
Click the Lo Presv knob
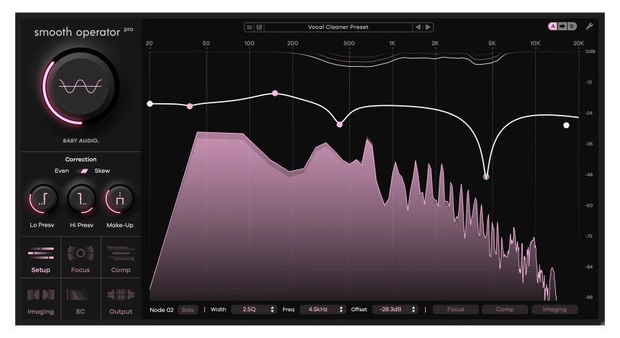43,199
